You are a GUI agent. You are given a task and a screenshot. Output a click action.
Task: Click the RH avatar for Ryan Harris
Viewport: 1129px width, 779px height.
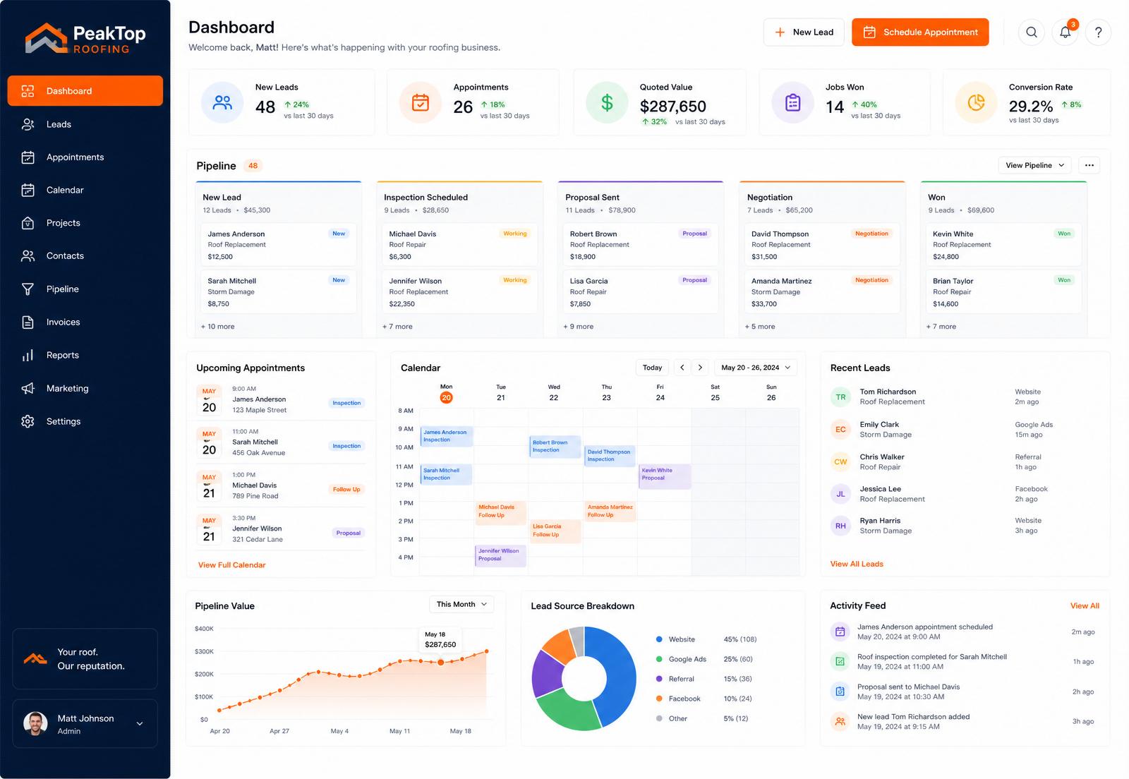pyautogui.click(x=840, y=526)
